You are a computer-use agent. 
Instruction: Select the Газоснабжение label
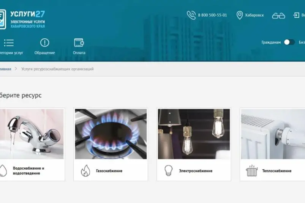coord(109,171)
